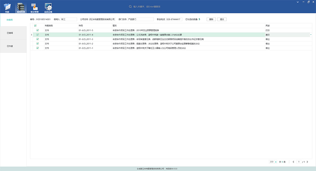Uncheck the row 01-永久.2011-4 checkbox
316x171 pixels.
click(x=38, y=35)
